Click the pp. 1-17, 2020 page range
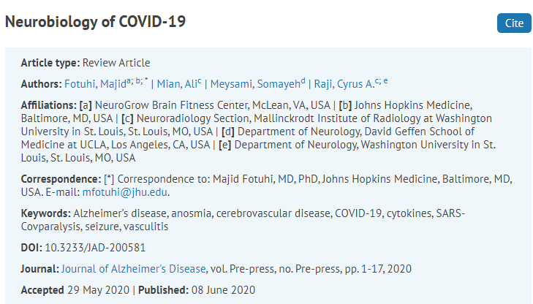533x304 pixels. 378,269
